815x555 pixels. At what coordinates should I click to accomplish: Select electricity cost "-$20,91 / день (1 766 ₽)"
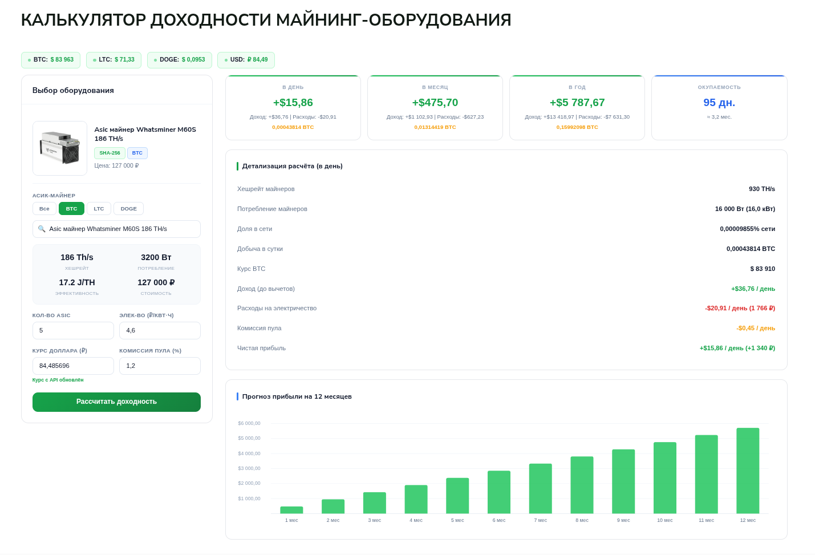(x=740, y=308)
